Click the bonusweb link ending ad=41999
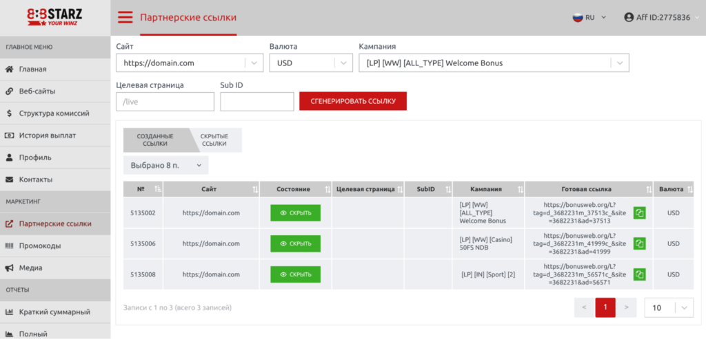706x339 pixels. click(579, 243)
